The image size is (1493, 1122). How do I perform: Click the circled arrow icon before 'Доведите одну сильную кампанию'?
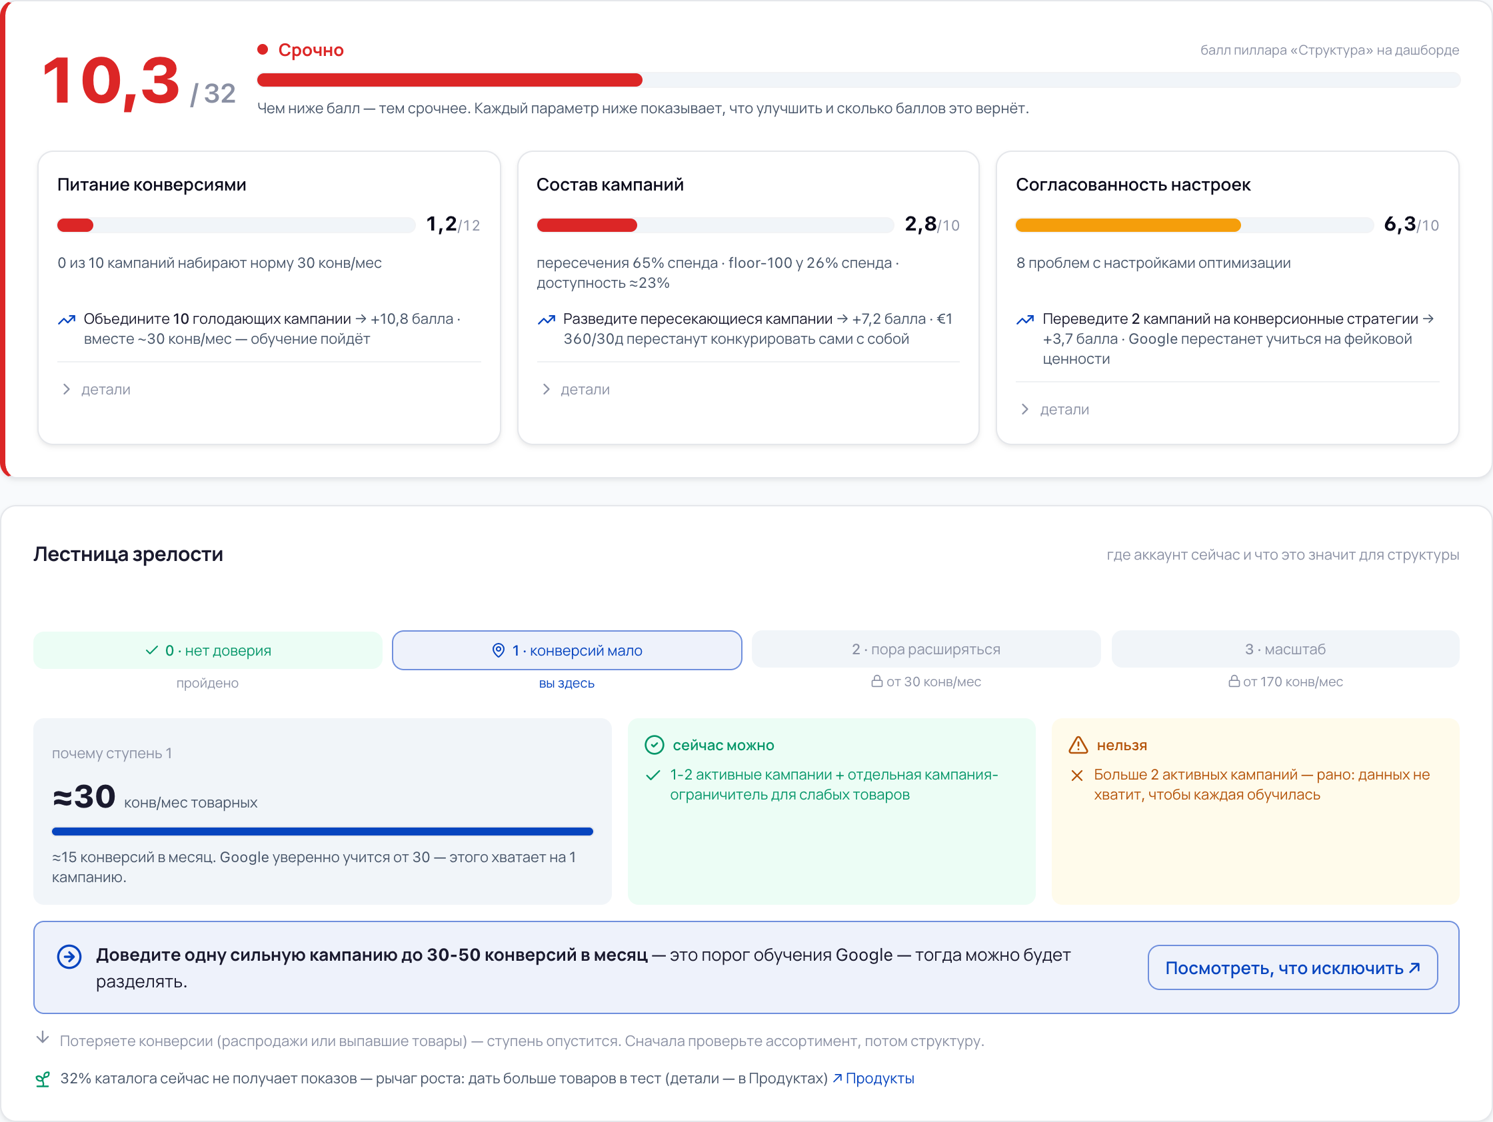[69, 956]
